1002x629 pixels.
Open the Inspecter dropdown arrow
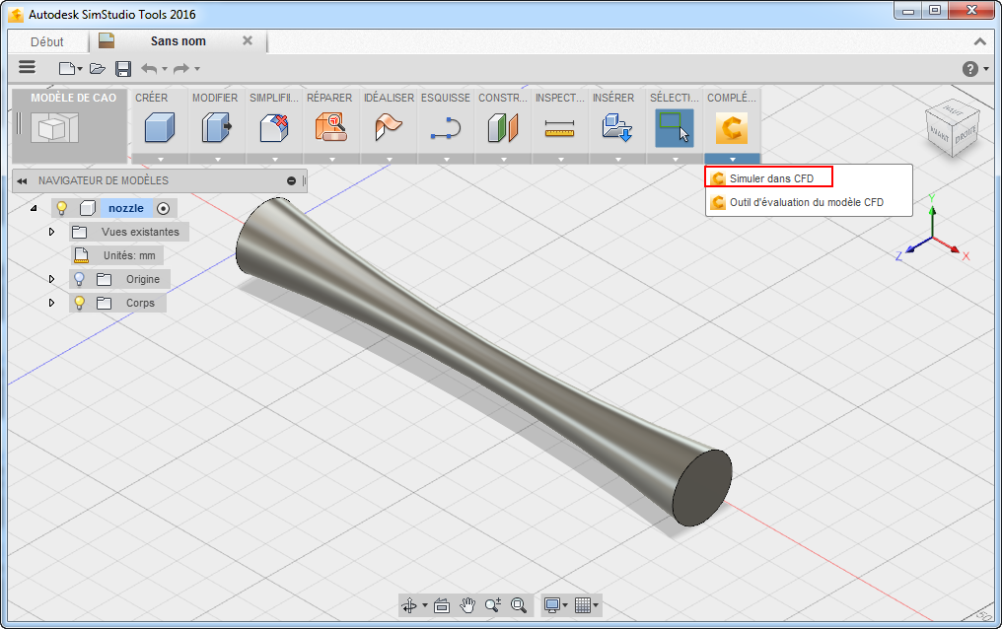coord(561,159)
